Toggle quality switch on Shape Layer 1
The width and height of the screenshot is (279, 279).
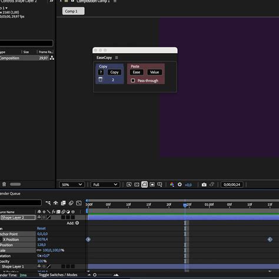[x=49, y=266]
